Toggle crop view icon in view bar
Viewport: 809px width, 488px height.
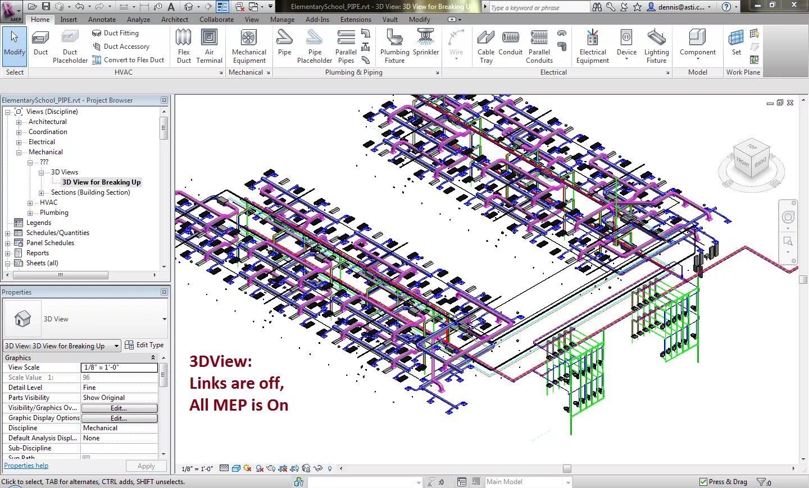[x=283, y=468]
